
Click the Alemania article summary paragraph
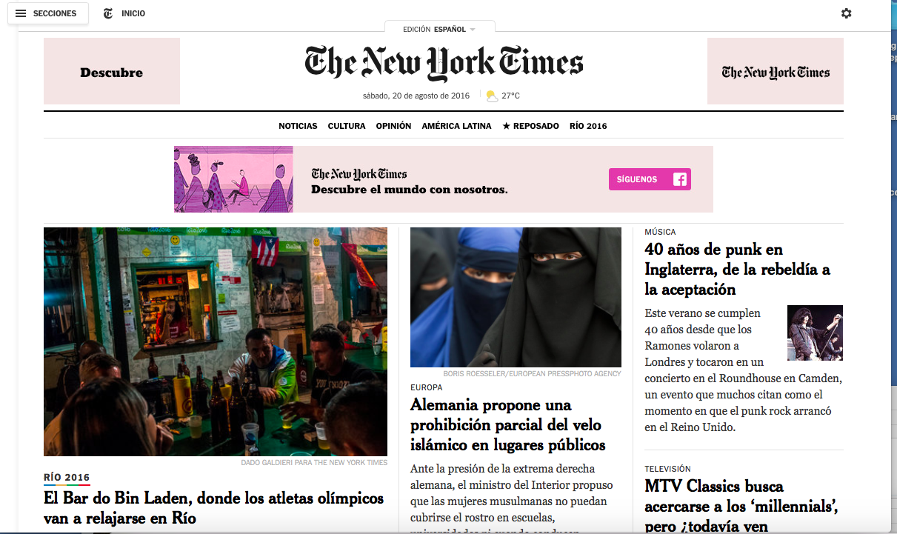coord(512,497)
